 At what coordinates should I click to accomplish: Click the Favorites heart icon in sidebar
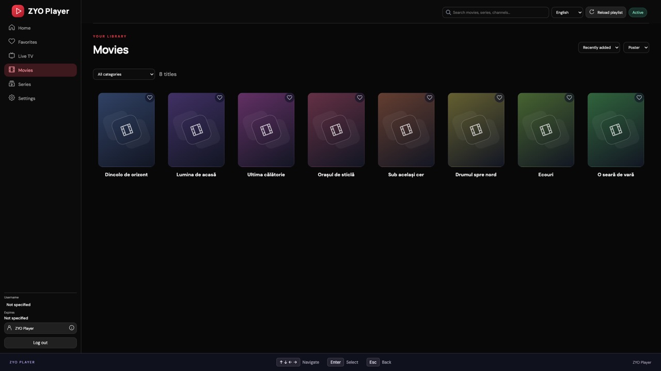pos(12,42)
